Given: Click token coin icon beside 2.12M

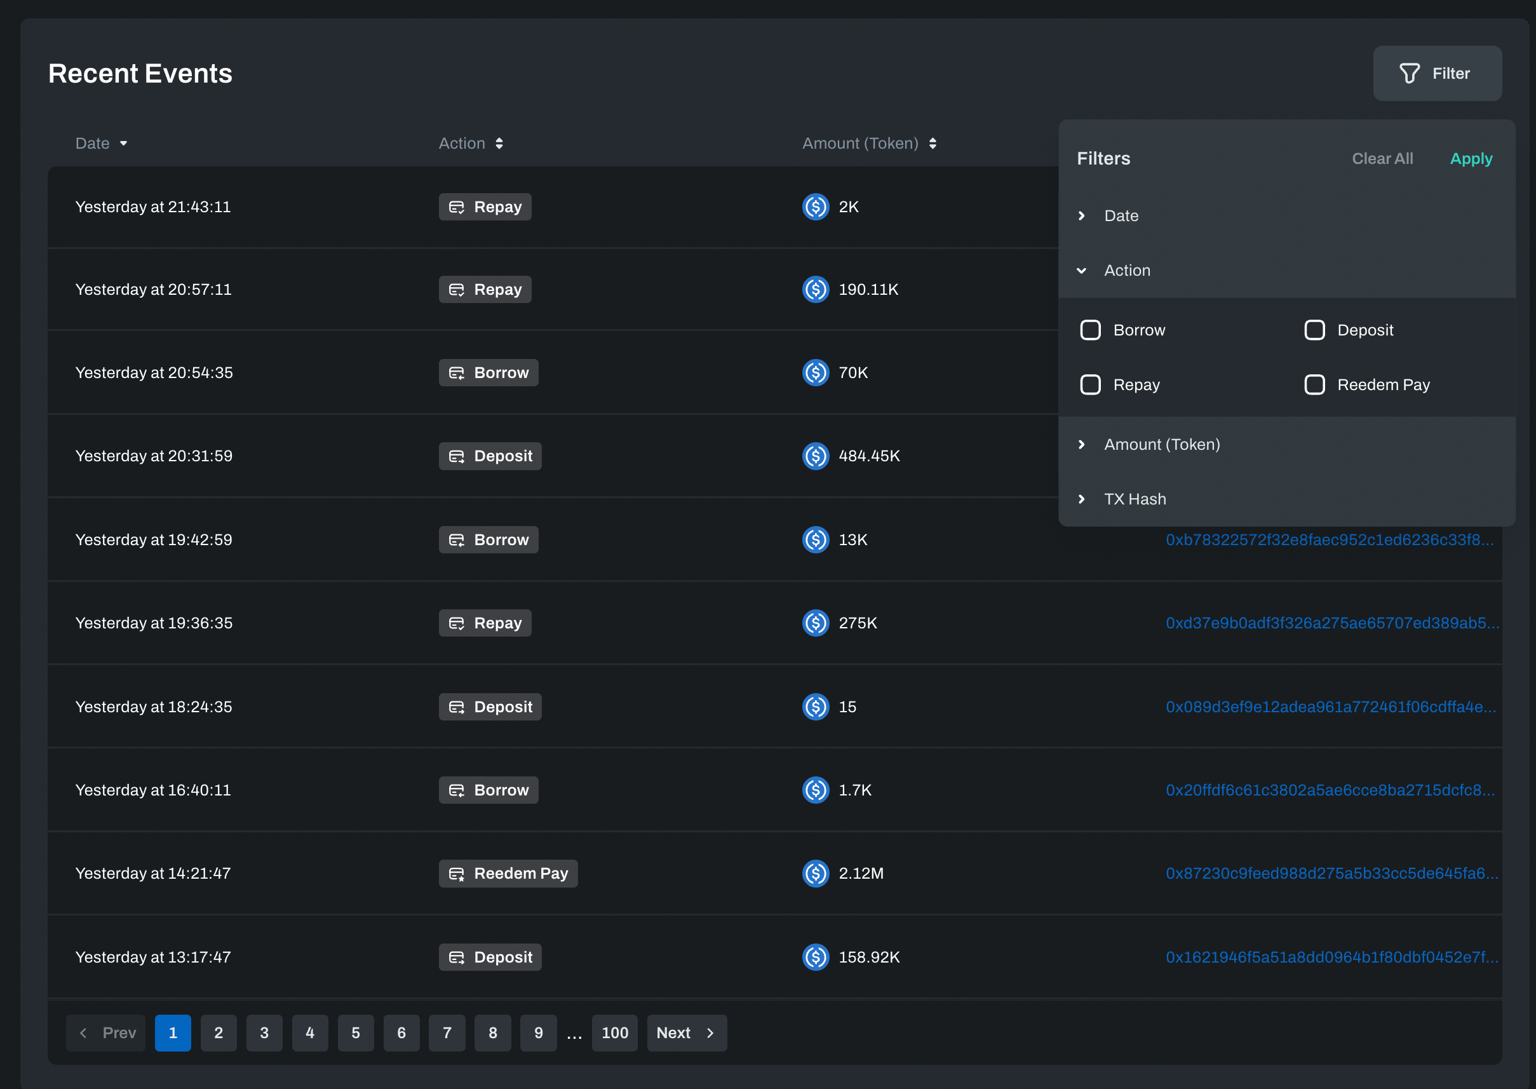Looking at the screenshot, I should click(815, 873).
